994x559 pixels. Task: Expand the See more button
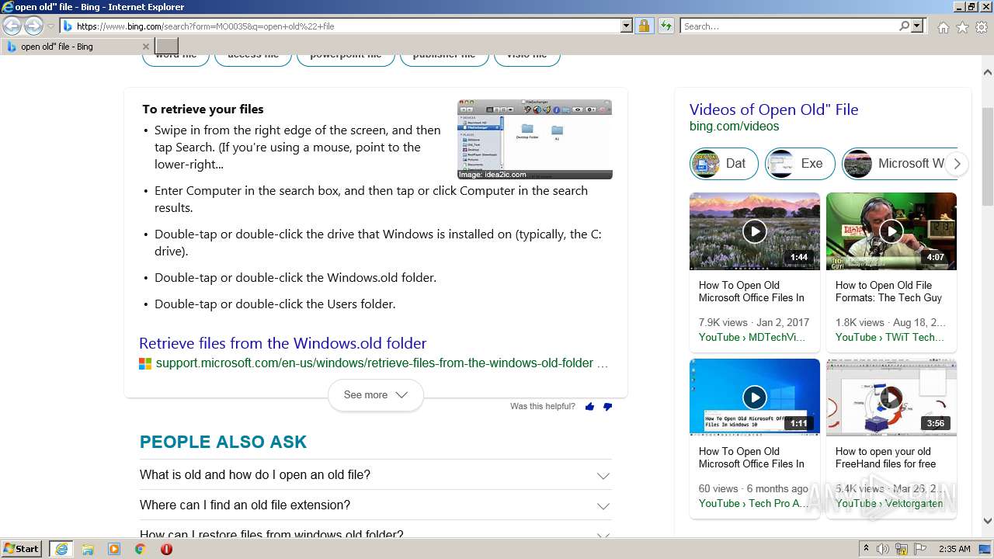point(376,395)
